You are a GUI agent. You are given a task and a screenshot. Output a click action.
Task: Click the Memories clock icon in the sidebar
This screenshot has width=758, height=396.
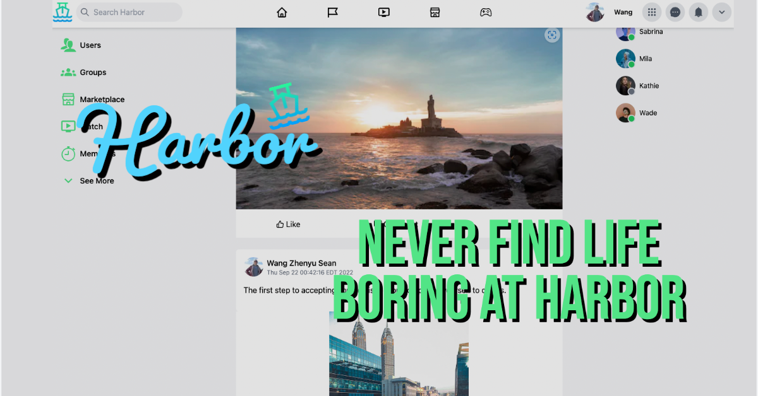68,153
